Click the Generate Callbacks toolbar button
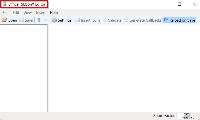This screenshot has width=200, height=120. tap(142, 20)
